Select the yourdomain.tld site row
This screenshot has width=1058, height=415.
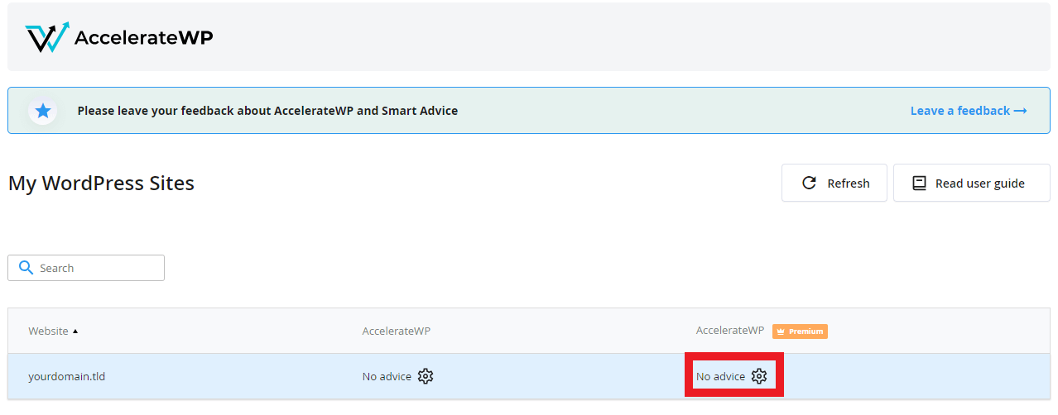click(x=529, y=376)
